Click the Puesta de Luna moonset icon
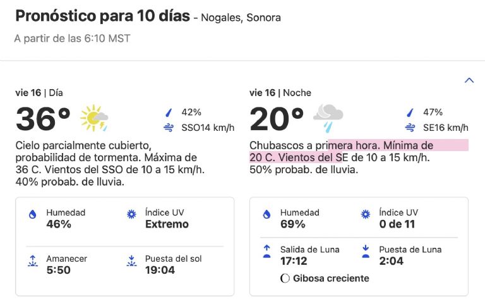This screenshot has height=306, width=485. 366,251
